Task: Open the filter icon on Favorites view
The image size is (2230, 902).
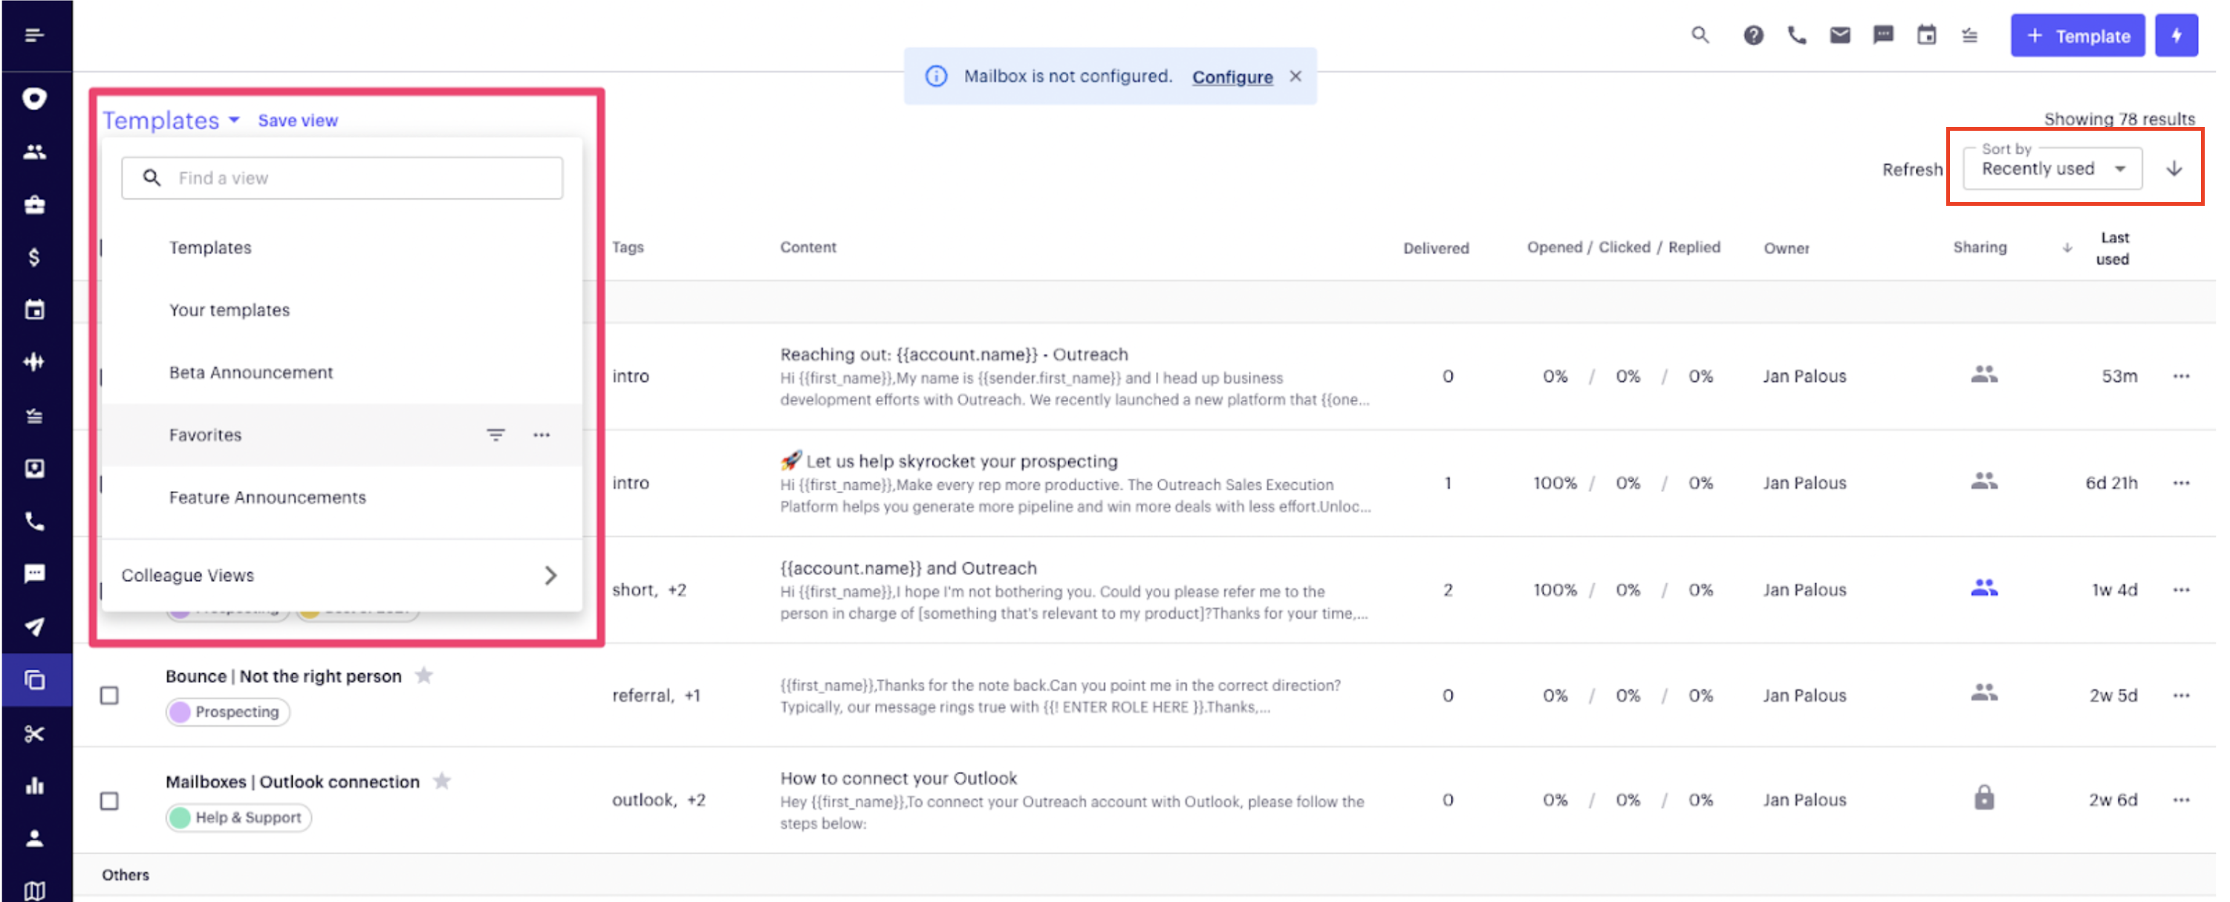Action: tap(495, 435)
